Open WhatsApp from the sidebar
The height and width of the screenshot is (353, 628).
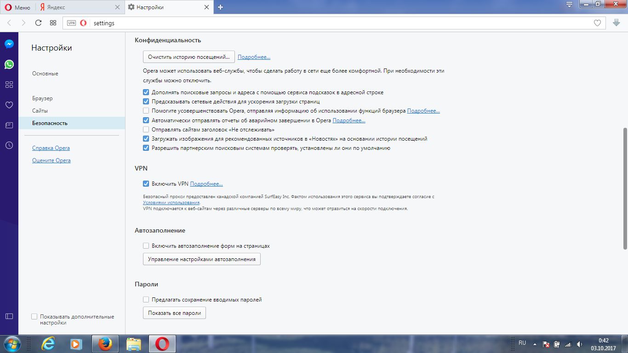[9, 64]
